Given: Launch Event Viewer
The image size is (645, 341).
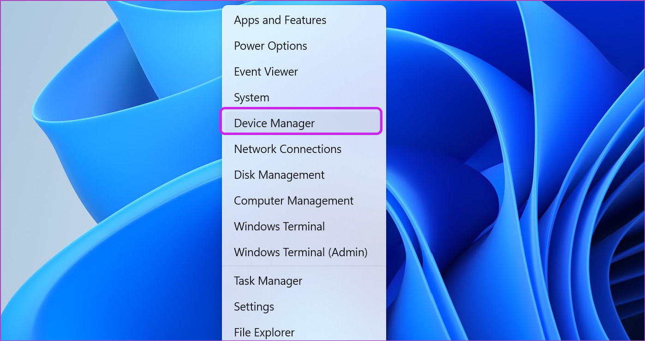Looking at the screenshot, I should pyautogui.click(x=304, y=72).
